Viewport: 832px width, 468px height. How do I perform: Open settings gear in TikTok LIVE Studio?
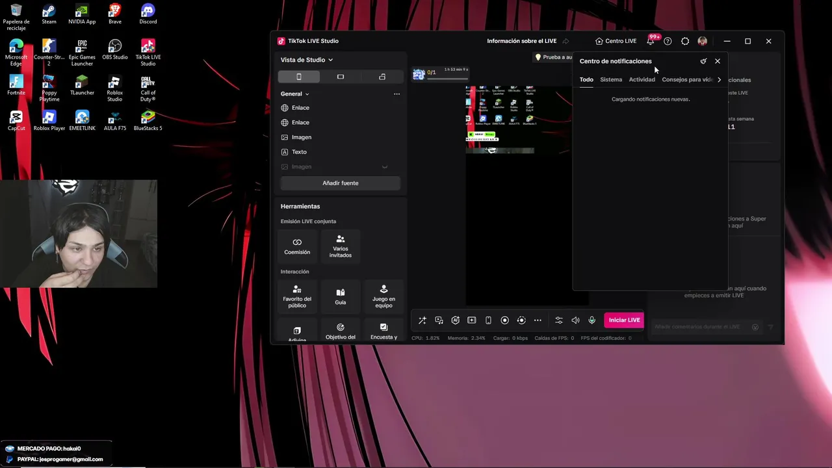(x=685, y=41)
